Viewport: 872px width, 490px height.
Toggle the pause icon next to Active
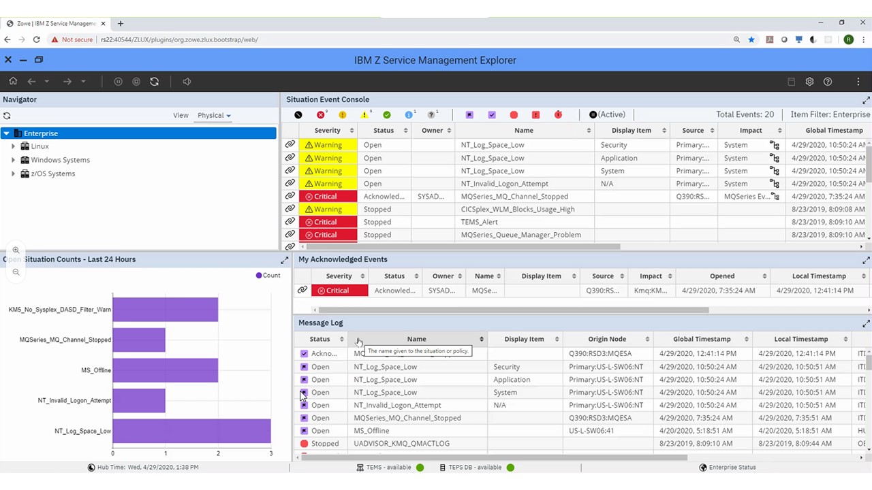(x=592, y=114)
